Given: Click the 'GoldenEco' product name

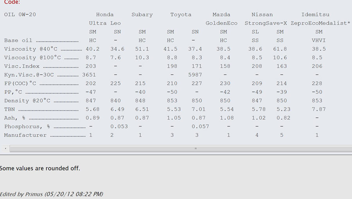Looking at the screenshot, I should click(222, 23).
